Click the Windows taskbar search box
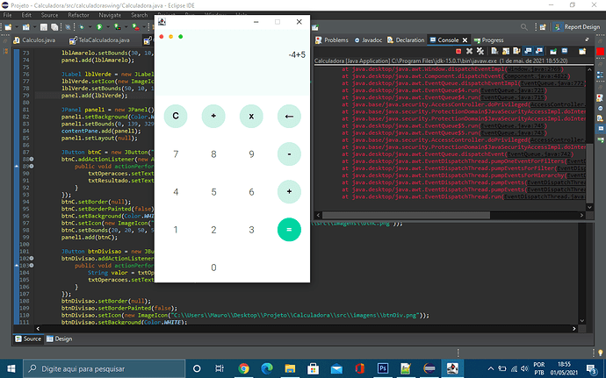606x378 pixels. (104, 368)
